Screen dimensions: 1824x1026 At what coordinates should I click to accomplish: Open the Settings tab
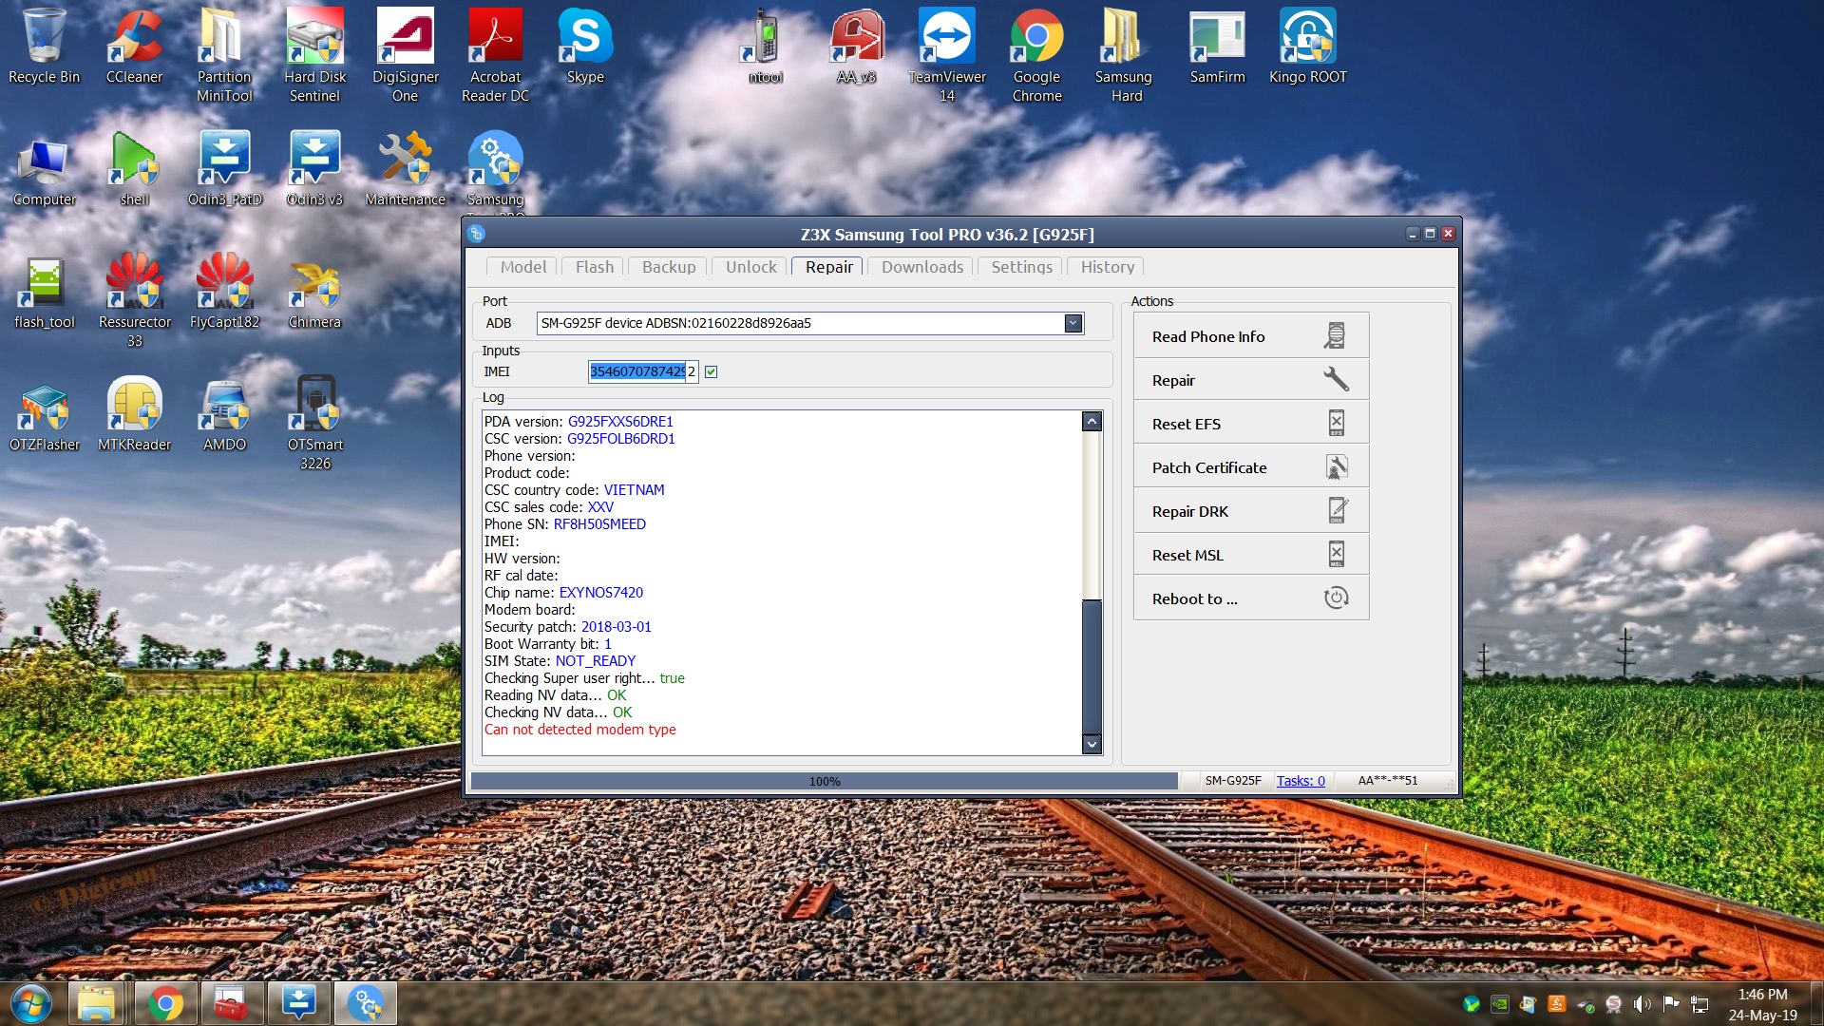[x=1021, y=267]
